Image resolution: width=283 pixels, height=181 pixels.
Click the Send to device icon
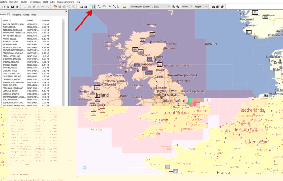[x=81, y=7]
